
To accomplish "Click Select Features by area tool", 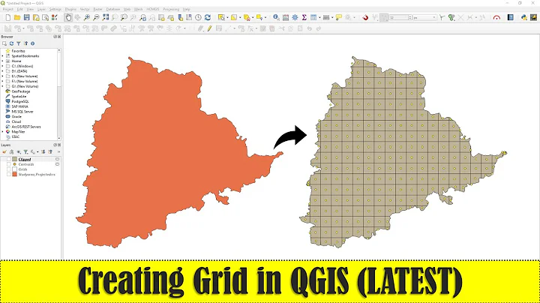I will coord(221,17).
